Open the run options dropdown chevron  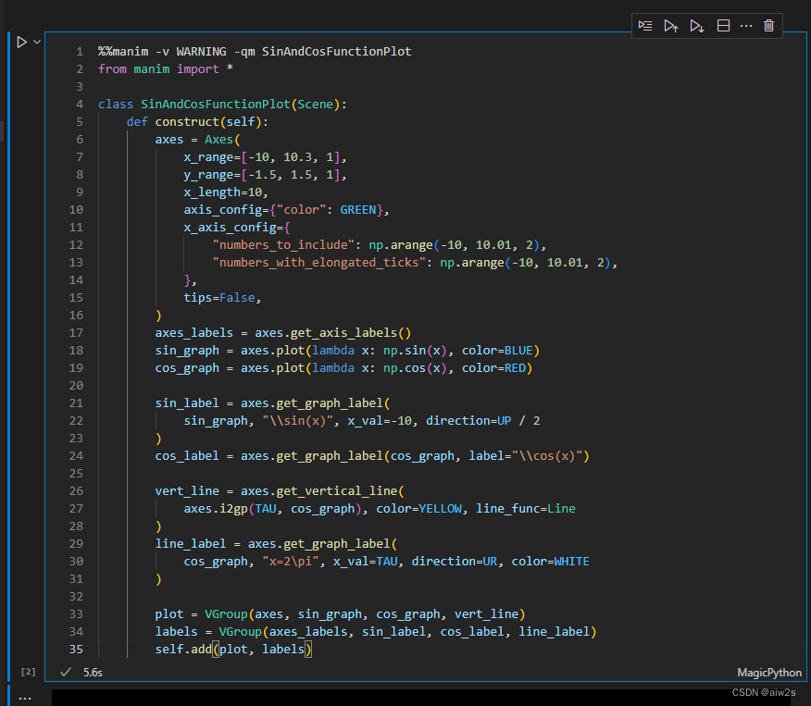[37, 42]
